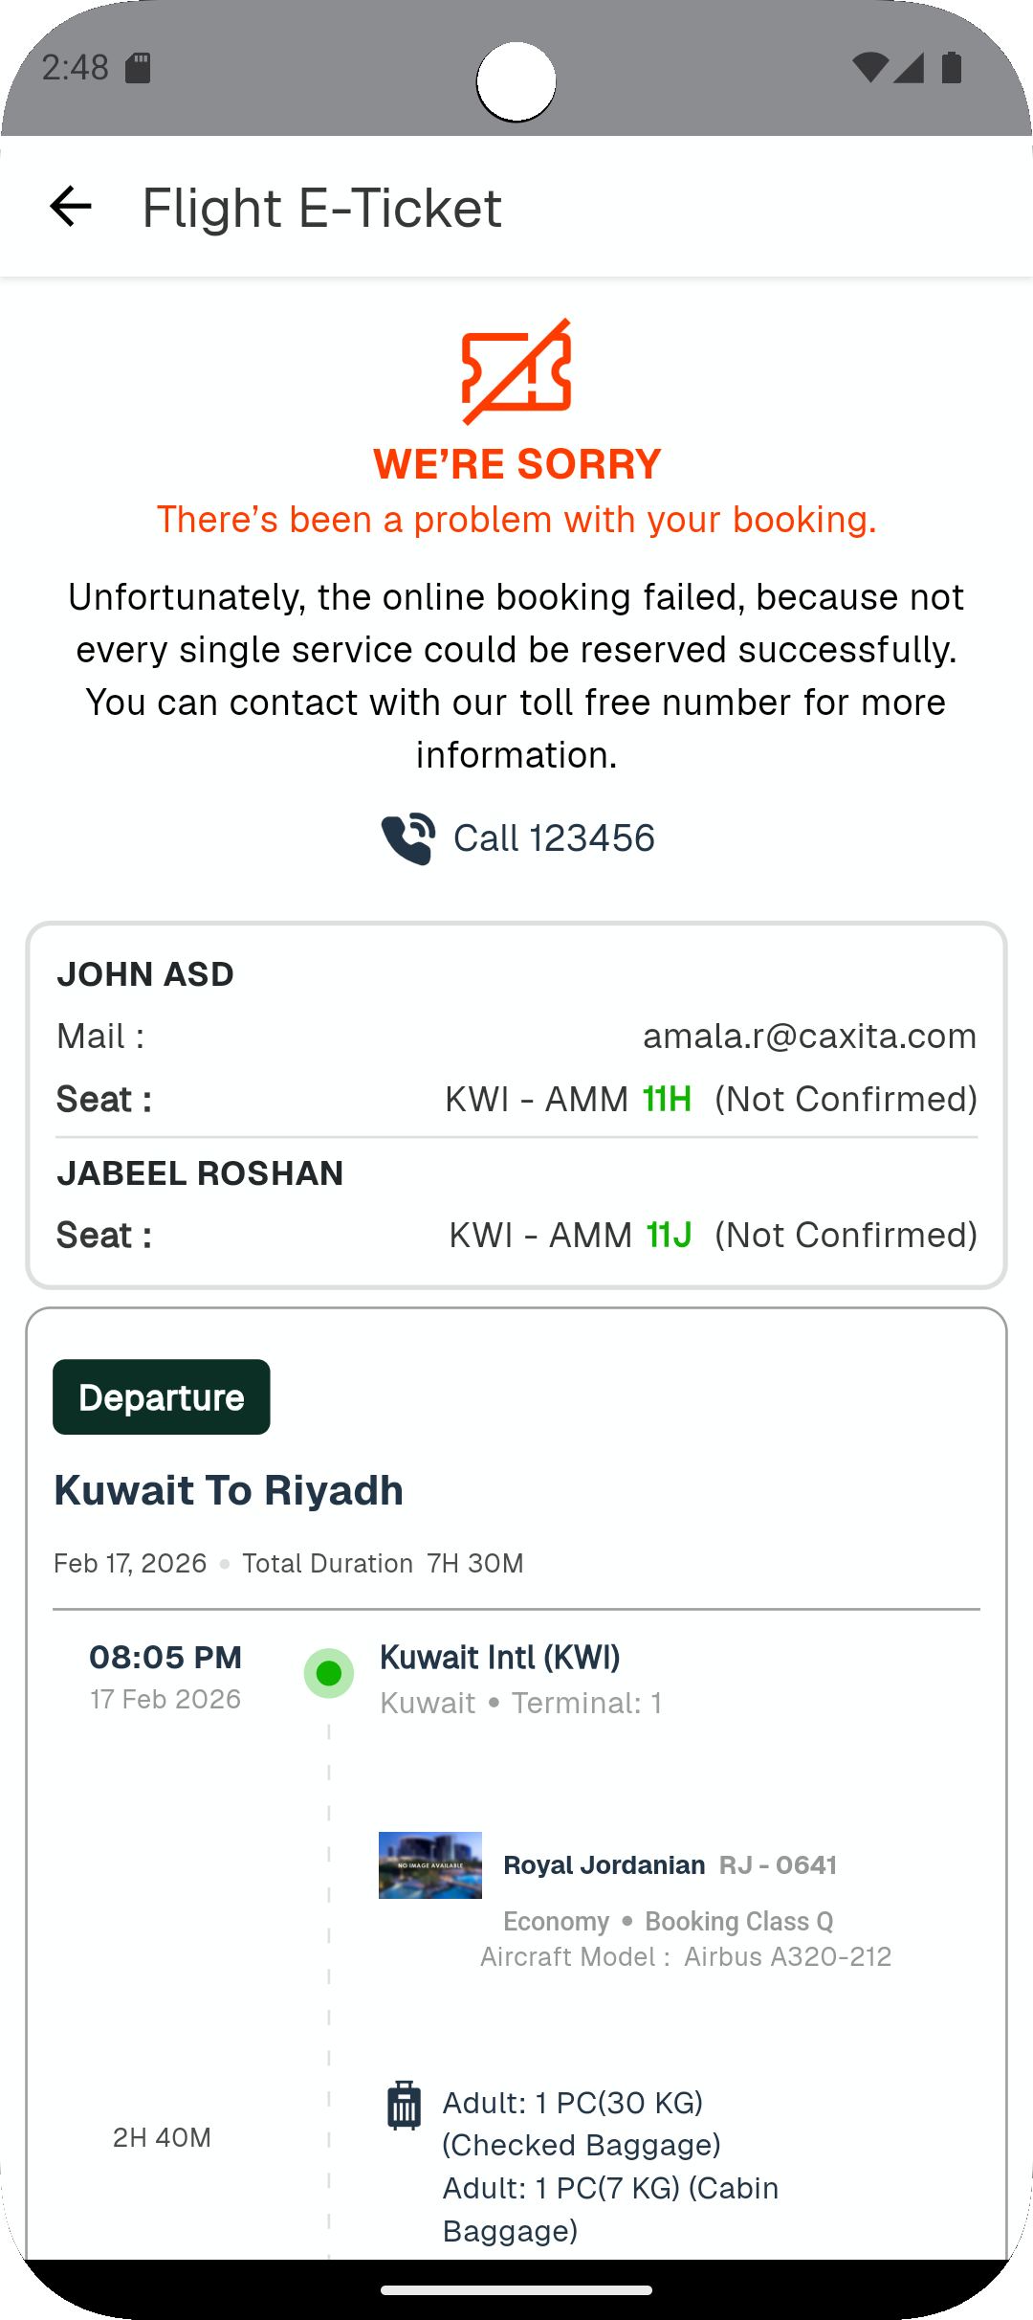This screenshot has width=1033, height=2320.
Task: Tap the Departure label badge
Action: [x=162, y=1397]
